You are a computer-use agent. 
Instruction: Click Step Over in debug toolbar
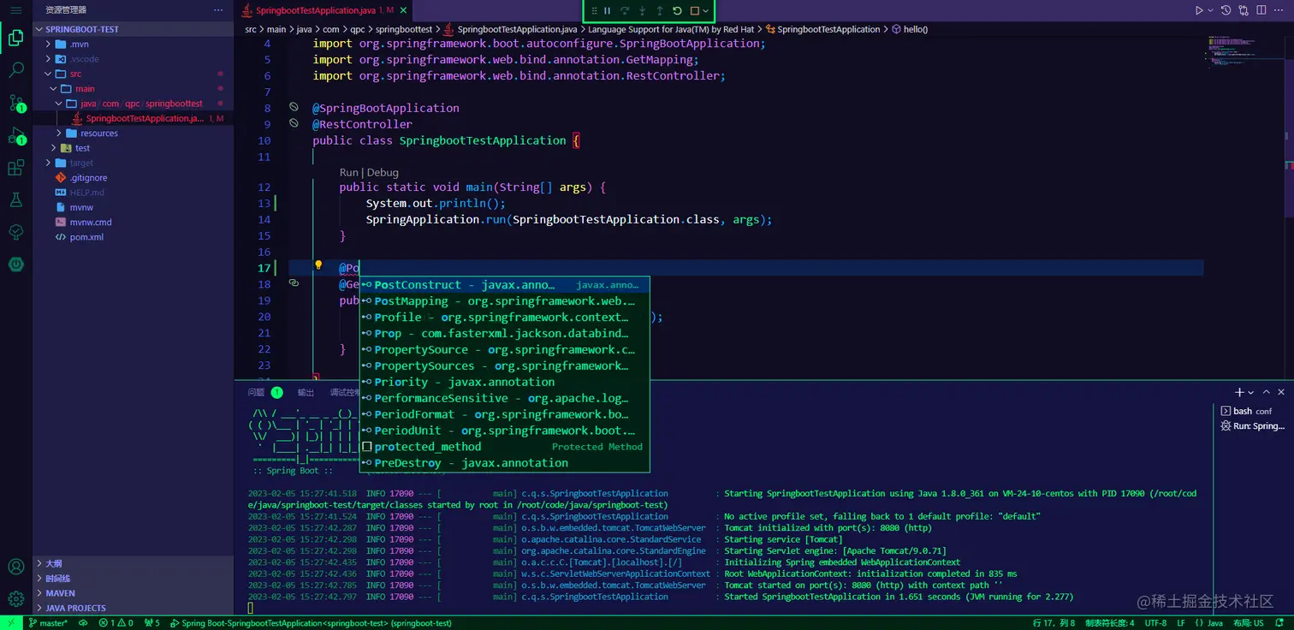pyautogui.click(x=625, y=11)
